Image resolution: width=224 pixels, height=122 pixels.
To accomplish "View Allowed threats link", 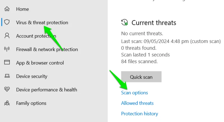I will tap(137, 103).
